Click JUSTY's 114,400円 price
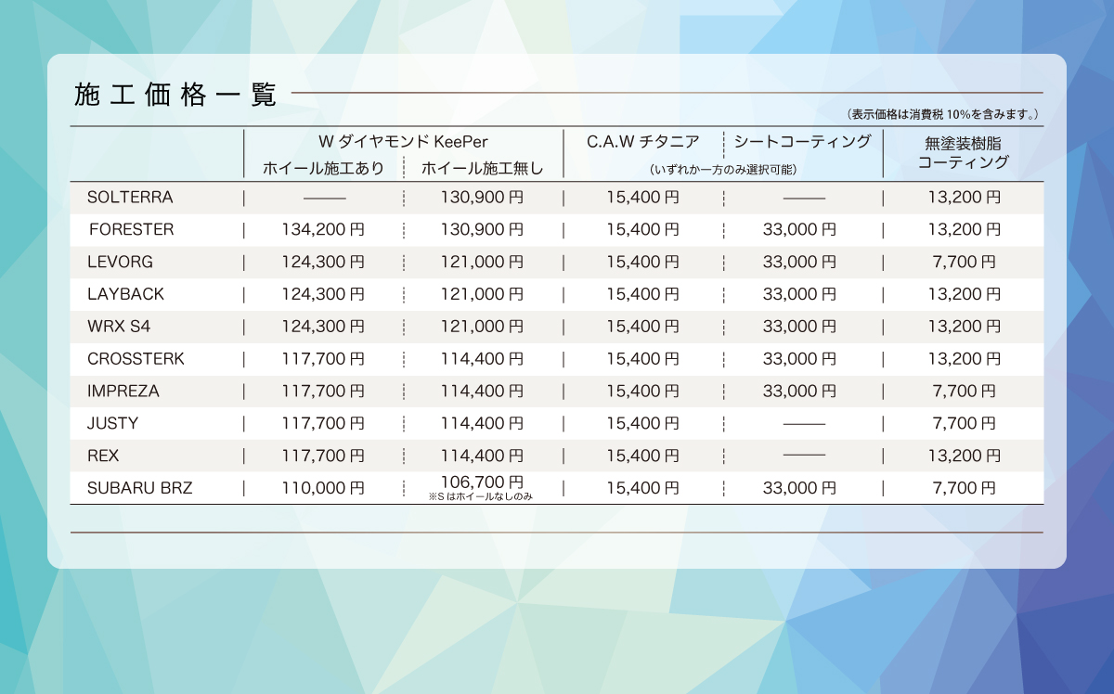The width and height of the screenshot is (1114, 694). pos(482,423)
